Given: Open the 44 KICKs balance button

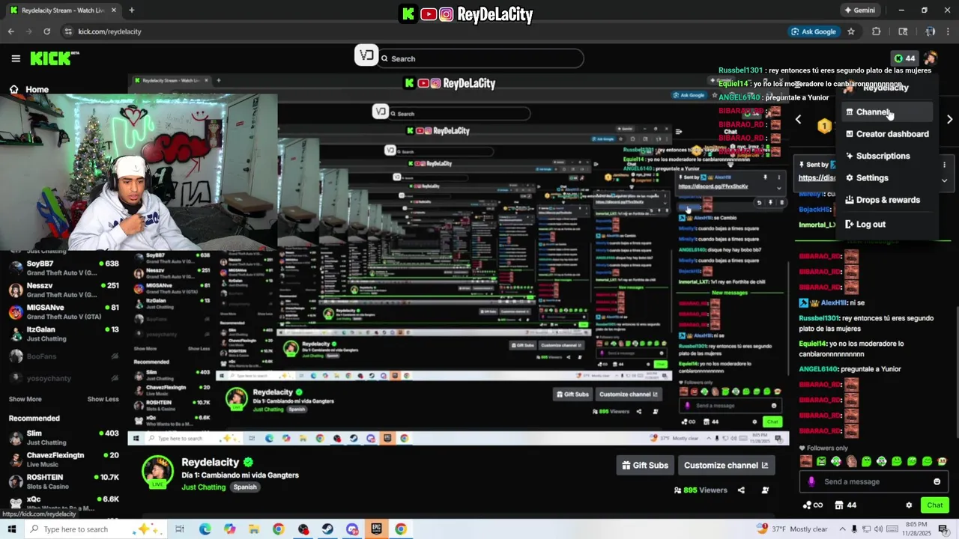Looking at the screenshot, I should point(904,58).
